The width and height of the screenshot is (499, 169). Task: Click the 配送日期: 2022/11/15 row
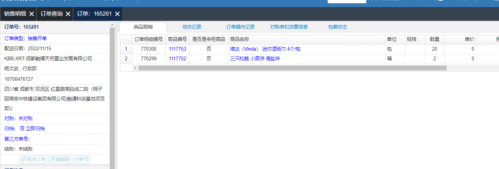point(55,48)
